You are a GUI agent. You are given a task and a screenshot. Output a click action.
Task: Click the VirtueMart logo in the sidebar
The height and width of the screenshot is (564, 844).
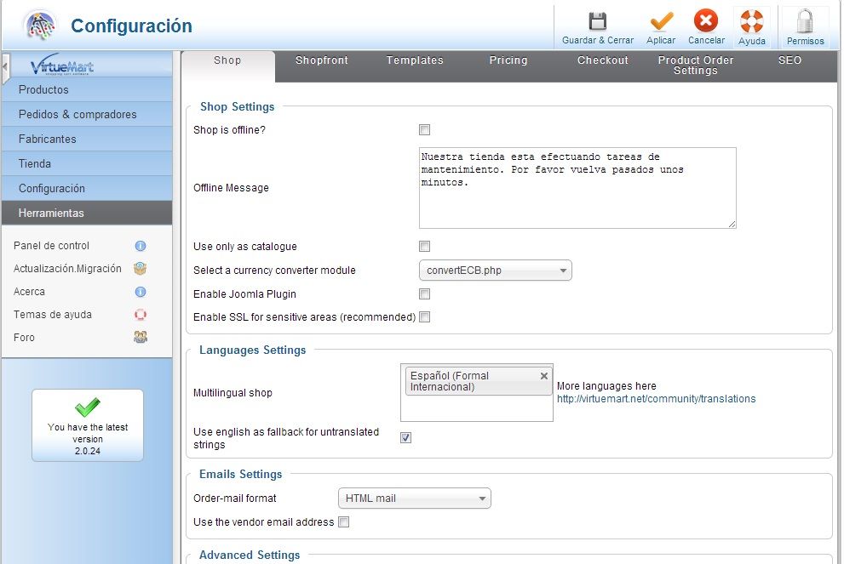pyautogui.click(x=62, y=65)
